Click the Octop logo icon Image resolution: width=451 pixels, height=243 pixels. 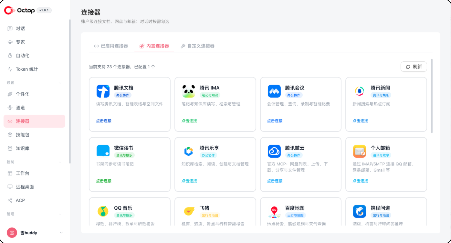pyautogui.click(x=10, y=10)
